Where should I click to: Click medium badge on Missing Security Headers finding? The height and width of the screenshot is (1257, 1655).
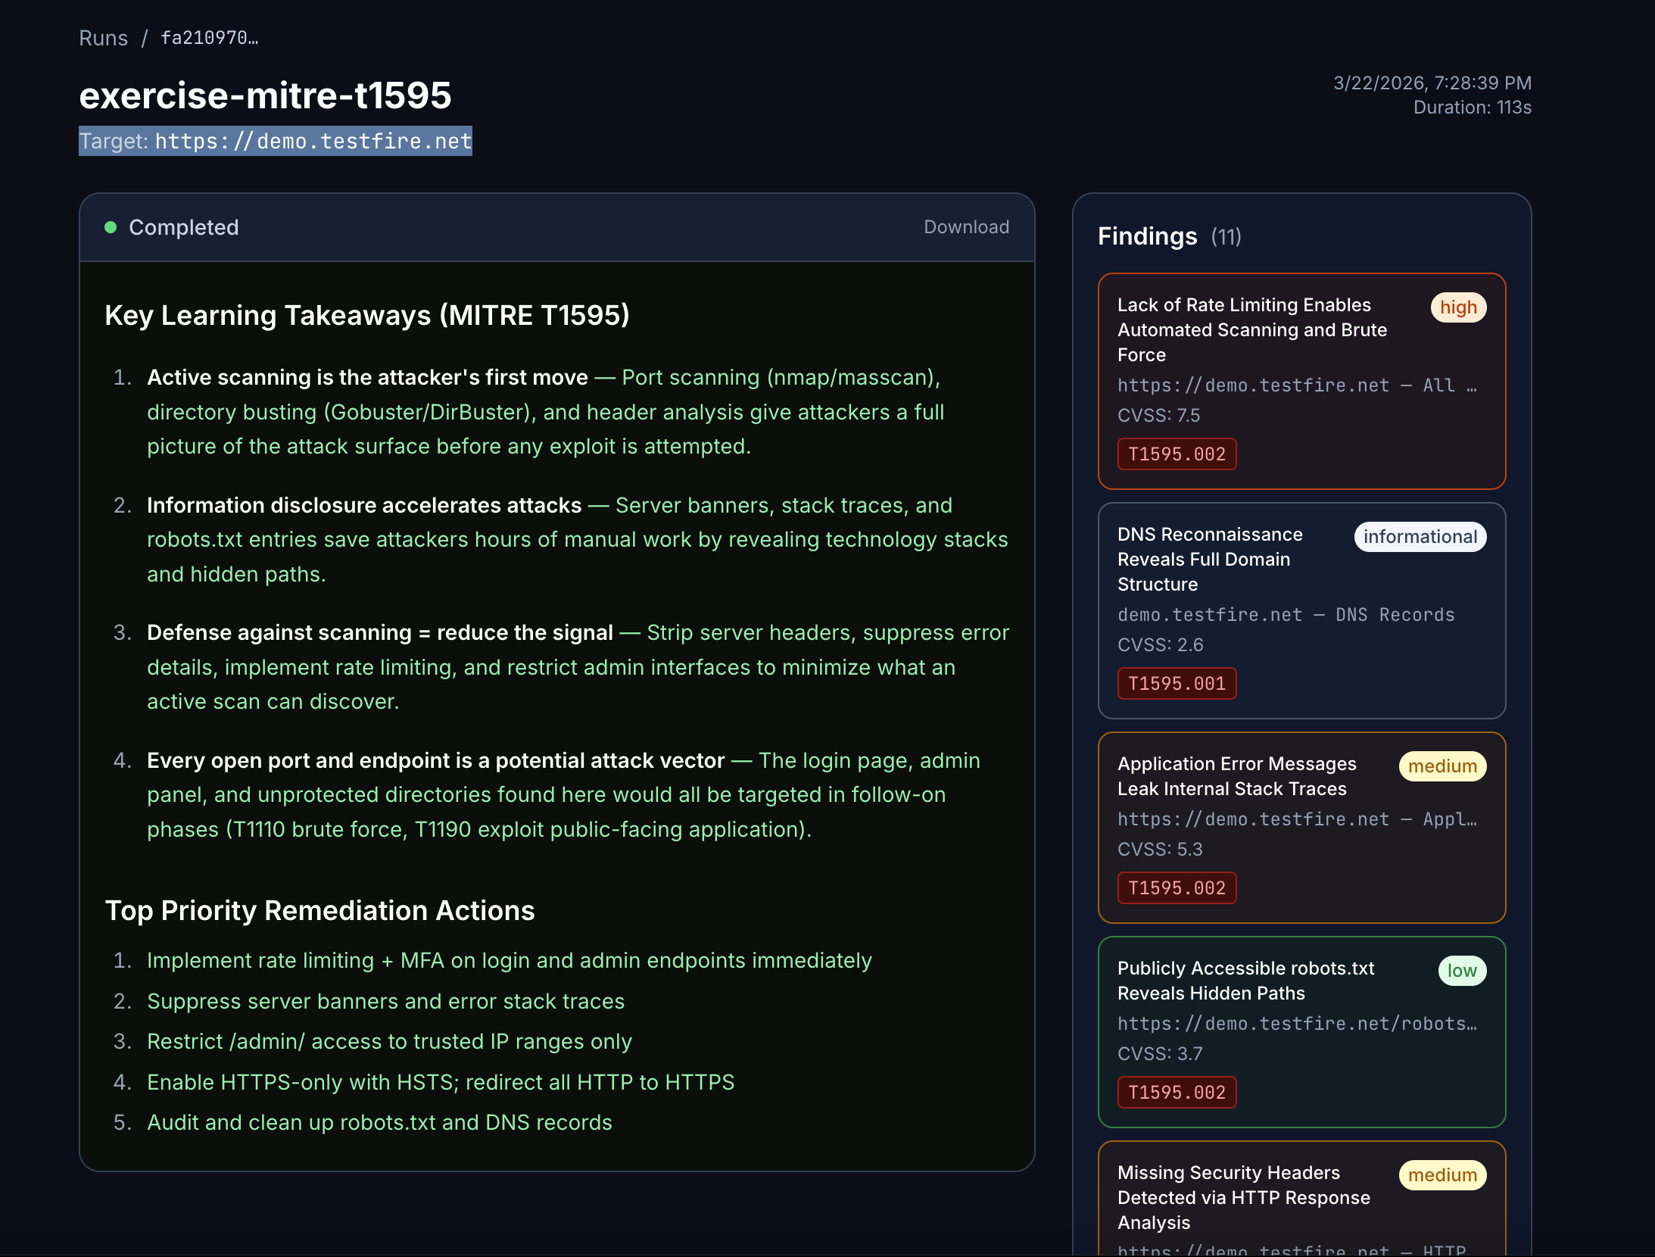[x=1442, y=1175]
